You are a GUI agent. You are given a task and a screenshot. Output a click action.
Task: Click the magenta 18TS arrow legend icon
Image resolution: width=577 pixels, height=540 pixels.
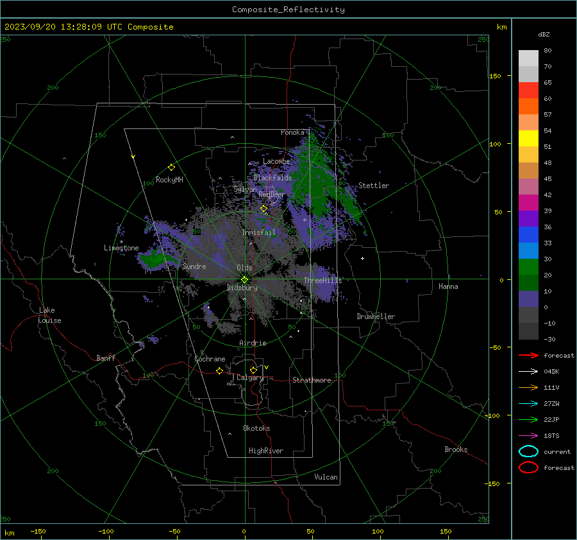point(528,436)
